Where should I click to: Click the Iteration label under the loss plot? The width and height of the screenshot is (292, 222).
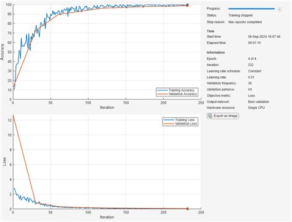pyautogui.click(x=107, y=217)
